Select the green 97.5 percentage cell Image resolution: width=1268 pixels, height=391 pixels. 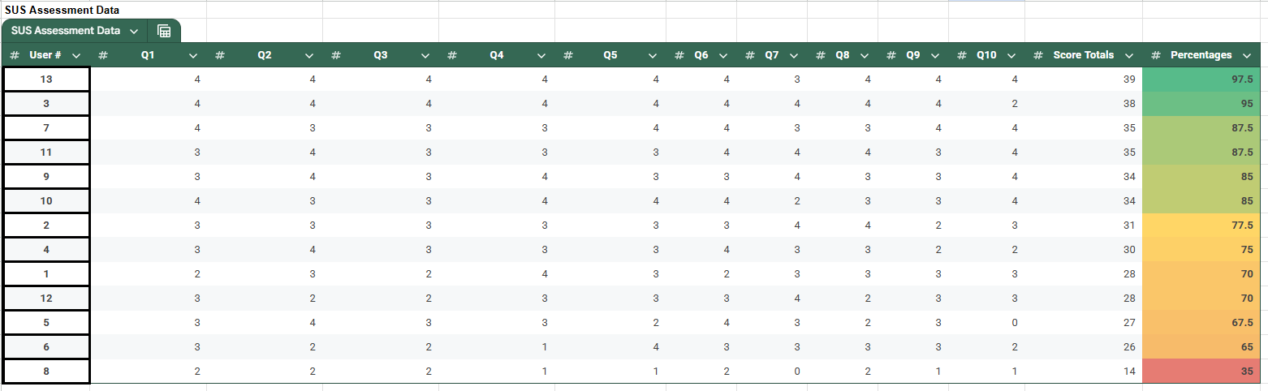(x=1201, y=79)
